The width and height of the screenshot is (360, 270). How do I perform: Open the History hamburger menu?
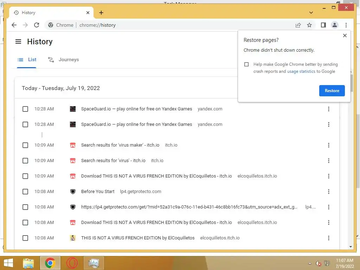pos(18,41)
